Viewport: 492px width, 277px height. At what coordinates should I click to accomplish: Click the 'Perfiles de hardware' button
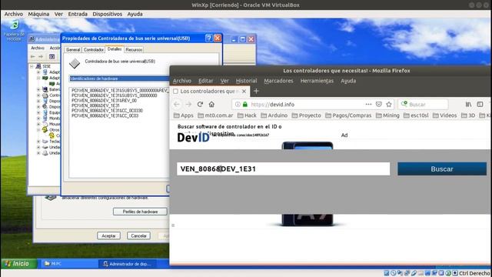point(140,212)
